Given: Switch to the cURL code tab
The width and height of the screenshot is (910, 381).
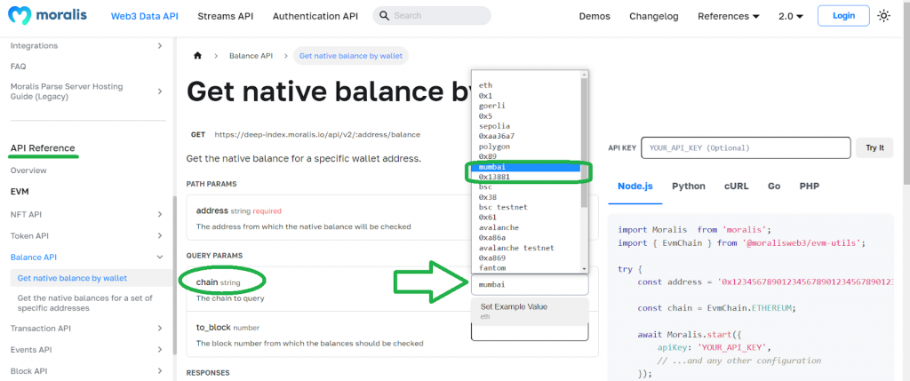Looking at the screenshot, I should [737, 187].
